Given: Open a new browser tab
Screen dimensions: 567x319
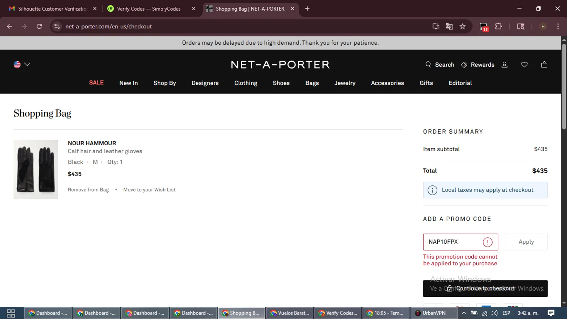Looking at the screenshot, I should tap(307, 9).
